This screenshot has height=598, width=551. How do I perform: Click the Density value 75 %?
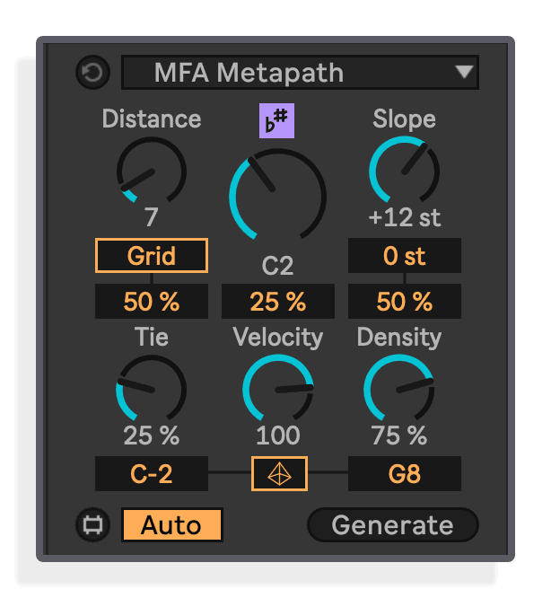tap(399, 435)
